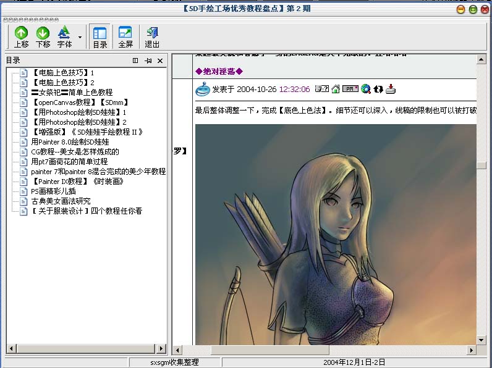This screenshot has width=492, height=368.
Task: Close the 目录 panel with its X
Action: (x=160, y=61)
